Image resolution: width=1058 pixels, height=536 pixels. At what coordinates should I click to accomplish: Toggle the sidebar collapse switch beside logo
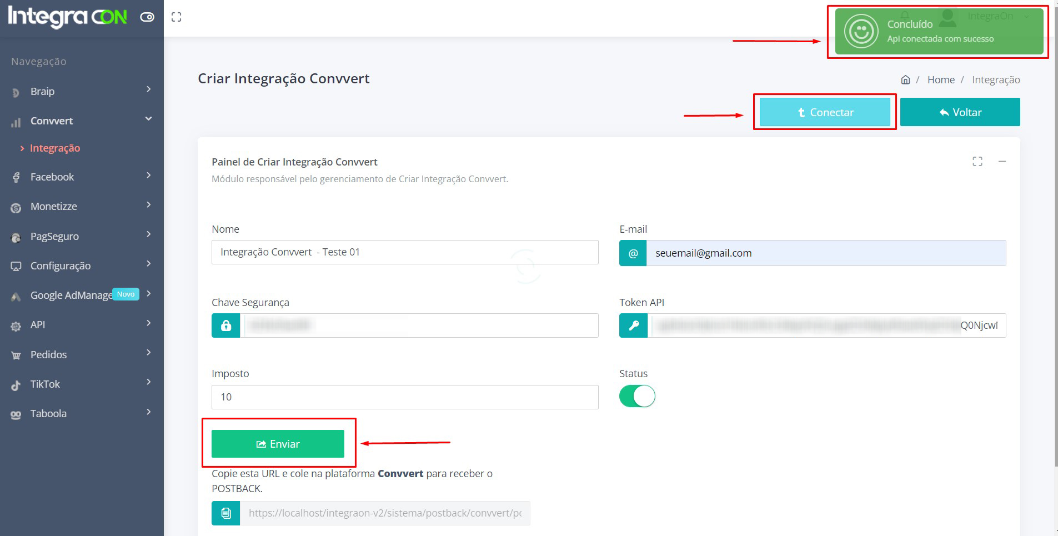[x=147, y=17]
